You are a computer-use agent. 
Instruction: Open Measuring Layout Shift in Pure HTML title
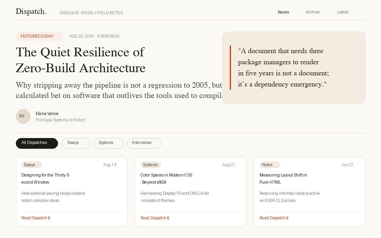click(283, 178)
